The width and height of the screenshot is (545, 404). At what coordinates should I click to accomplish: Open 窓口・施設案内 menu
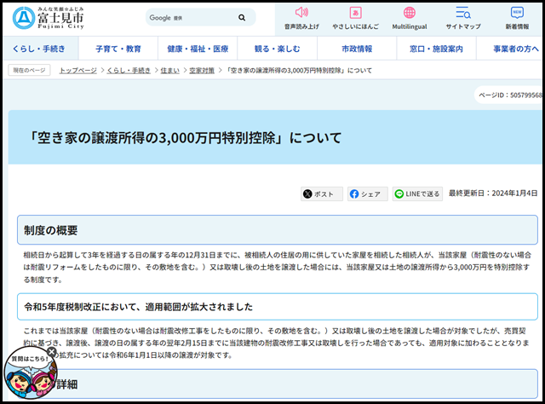tap(436, 49)
